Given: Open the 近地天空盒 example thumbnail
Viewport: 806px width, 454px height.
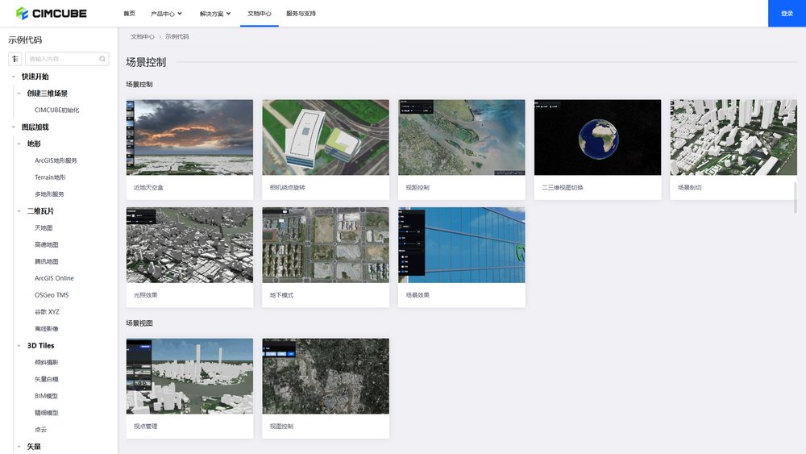Looking at the screenshot, I should point(189,137).
